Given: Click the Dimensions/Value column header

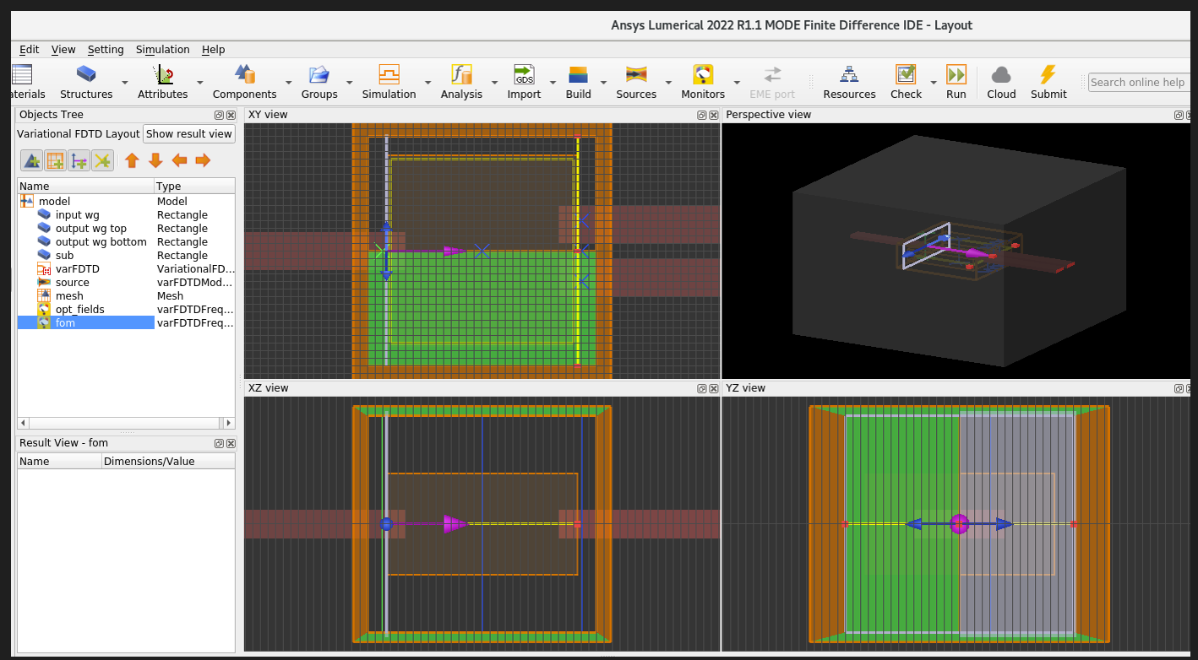Looking at the screenshot, I should pyautogui.click(x=167, y=461).
